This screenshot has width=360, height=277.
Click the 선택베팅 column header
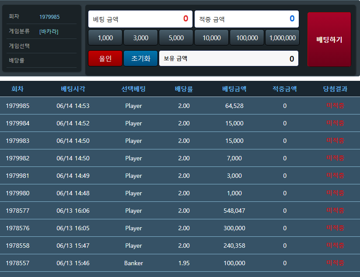point(133,89)
